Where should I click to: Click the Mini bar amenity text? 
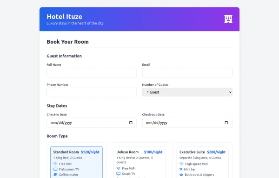[190, 169]
